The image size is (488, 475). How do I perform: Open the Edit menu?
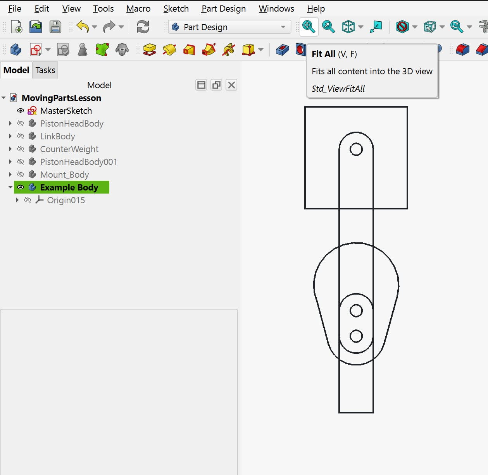[42, 9]
